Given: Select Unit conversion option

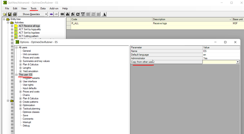Looking at the screenshot, I should [30, 54].
